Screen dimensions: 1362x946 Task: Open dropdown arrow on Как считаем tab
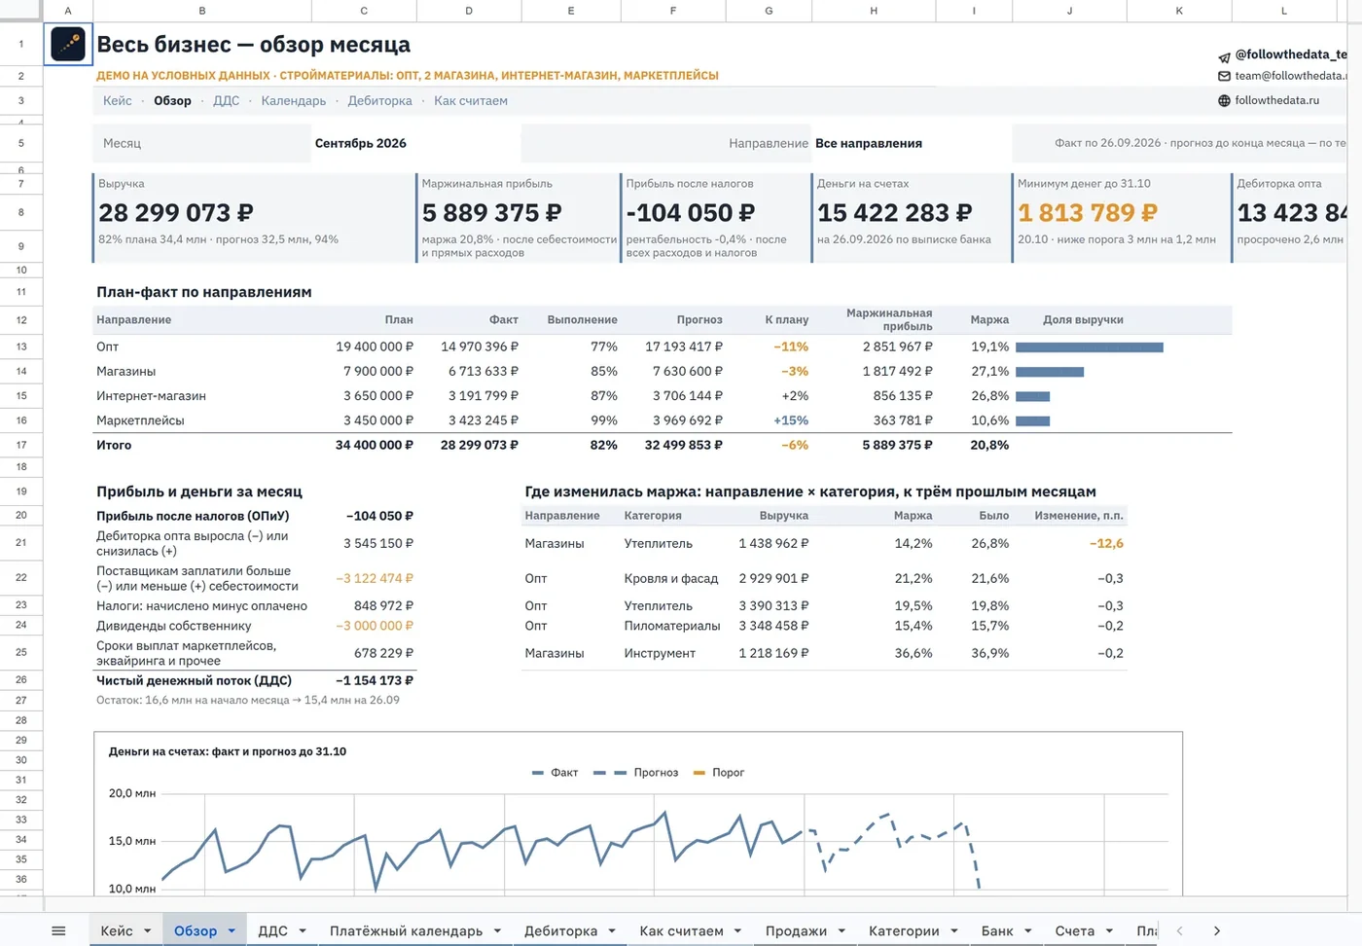[737, 931]
